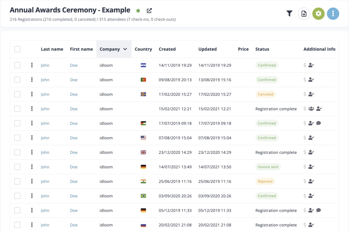The width and height of the screenshot is (349, 232).
Task: Click the Confirmed badge in 07/08/2019 row
Action: (x=267, y=138)
